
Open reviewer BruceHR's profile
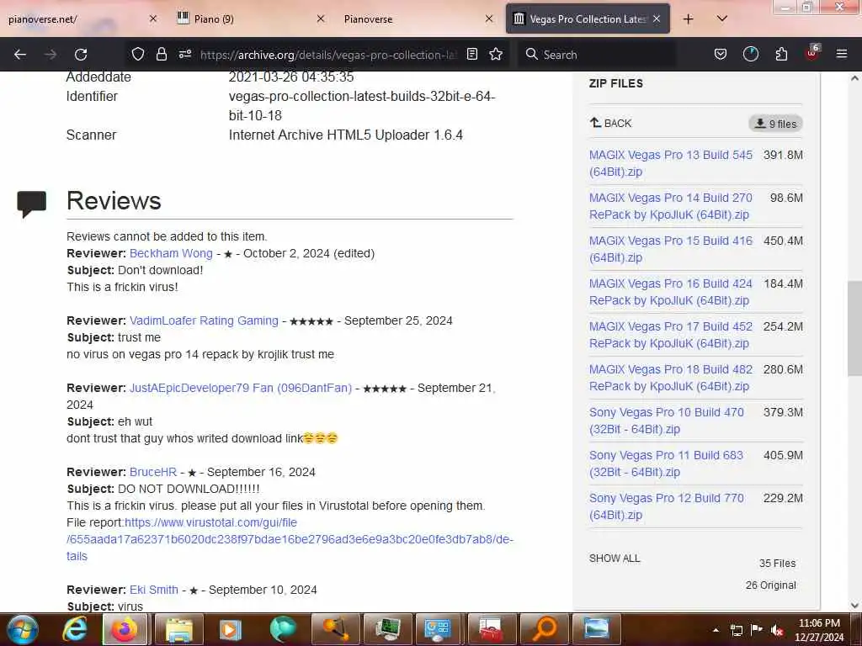pyautogui.click(x=153, y=472)
